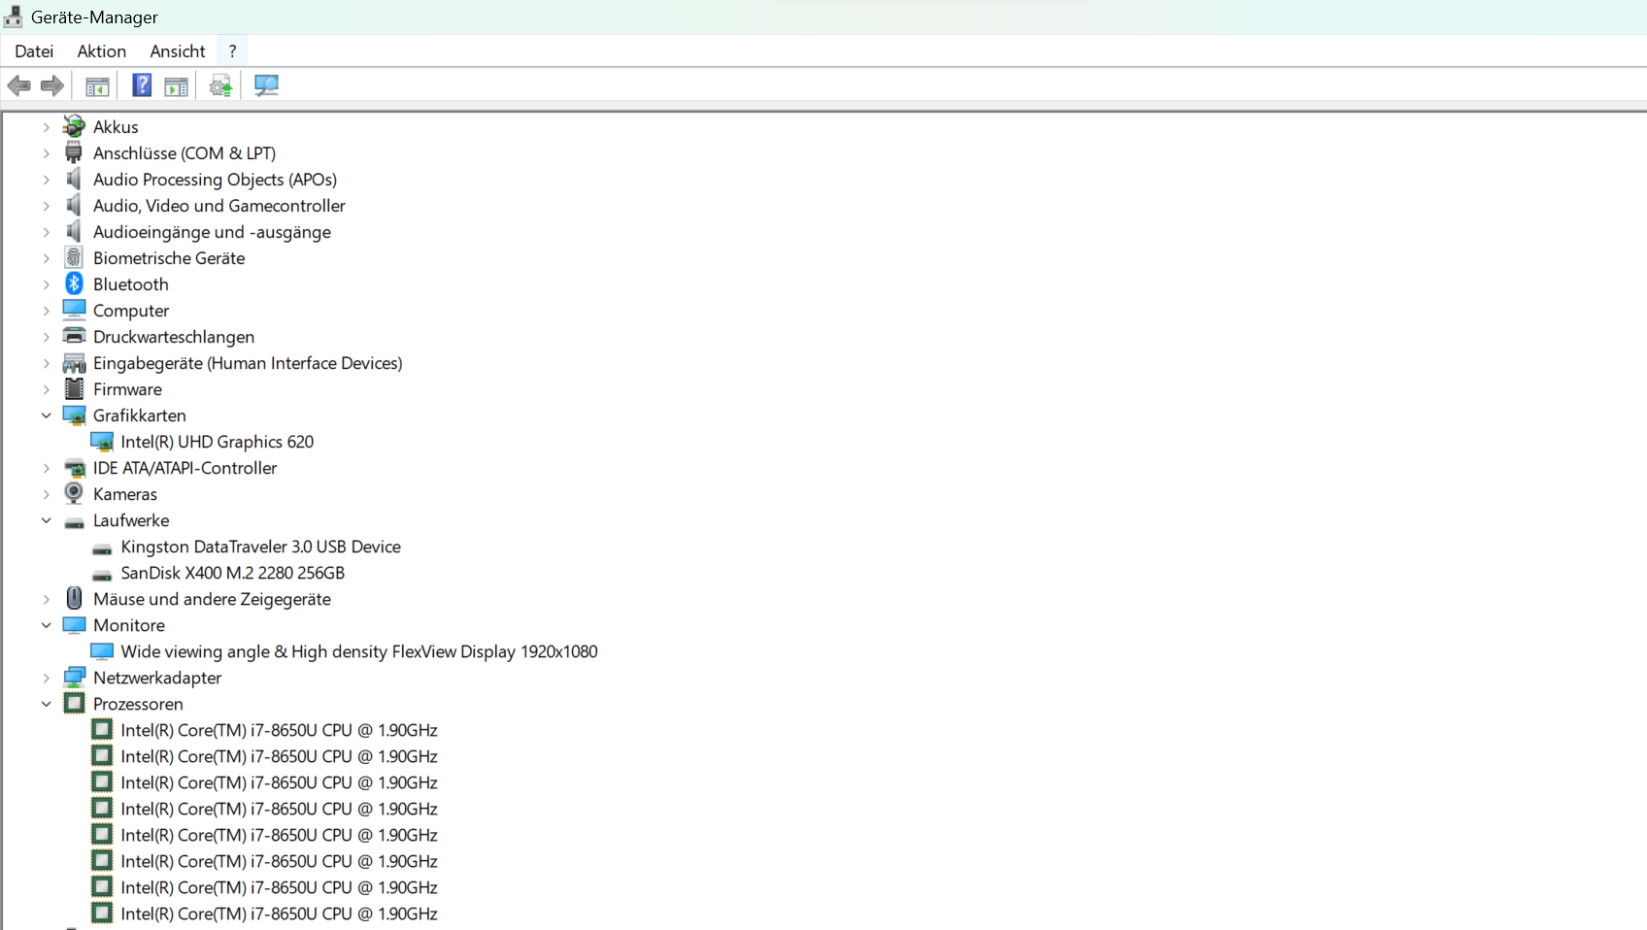Expand the Akkus category
The image size is (1647, 930).
[46, 127]
